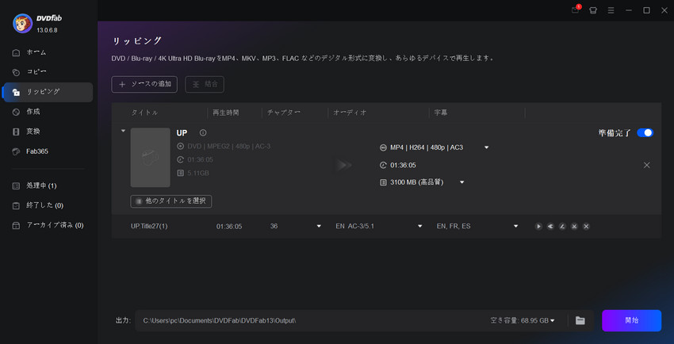The image size is (674, 344).
Task: Click the 処理中 queue icon
Action: pos(17,186)
